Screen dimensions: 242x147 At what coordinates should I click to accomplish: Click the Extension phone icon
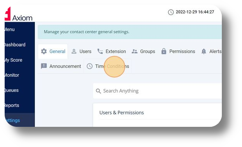click(100, 51)
